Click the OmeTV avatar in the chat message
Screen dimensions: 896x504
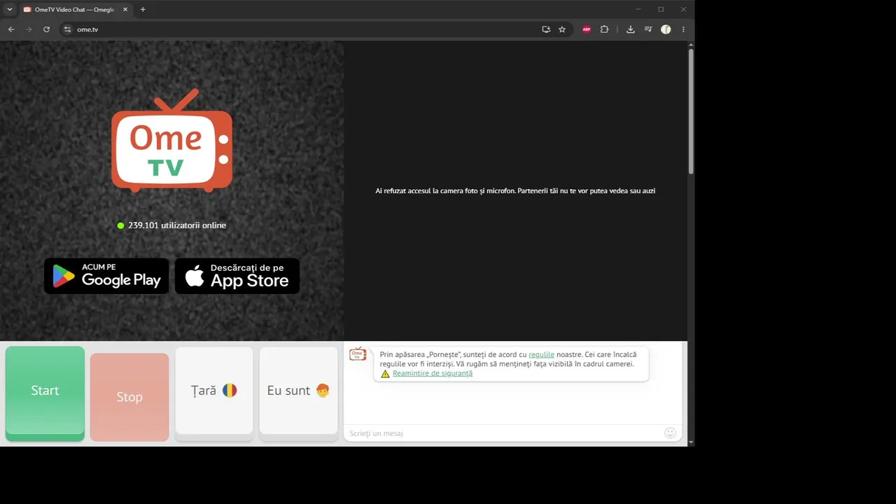[358, 354]
